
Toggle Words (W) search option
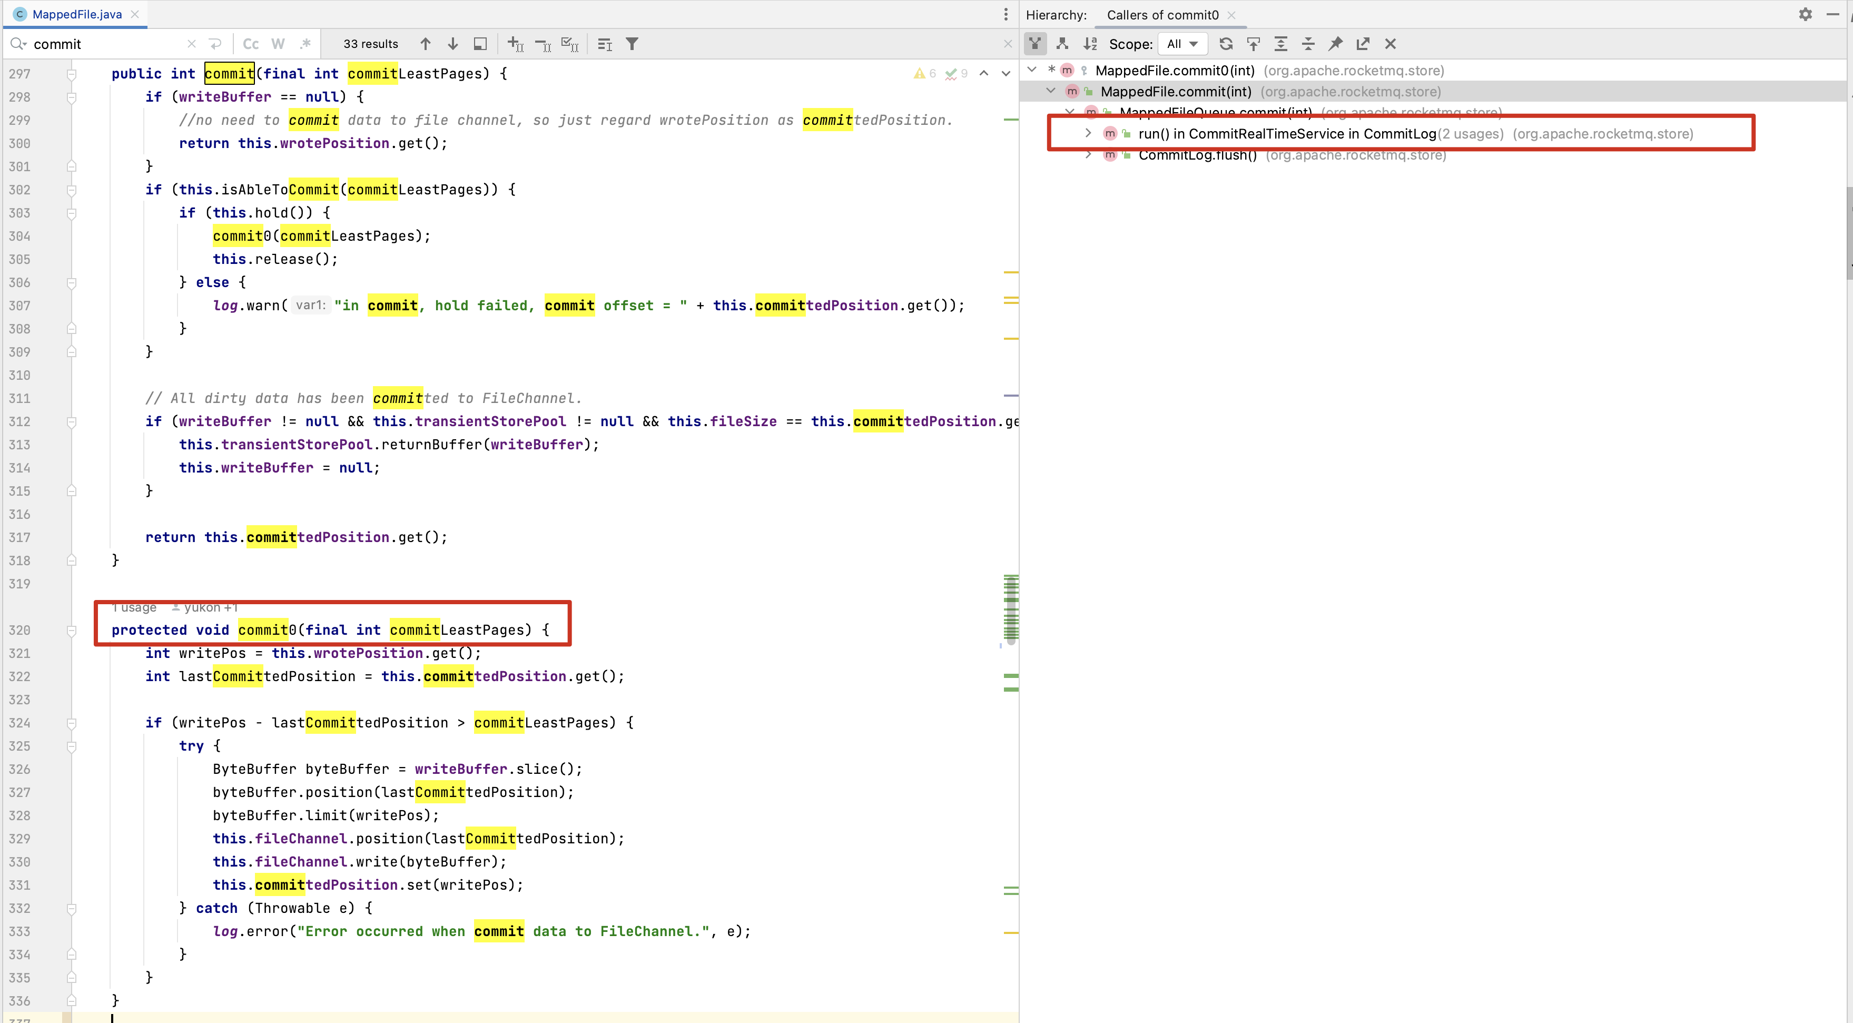pyautogui.click(x=278, y=44)
